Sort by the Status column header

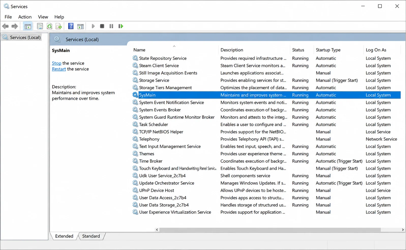(x=302, y=50)
